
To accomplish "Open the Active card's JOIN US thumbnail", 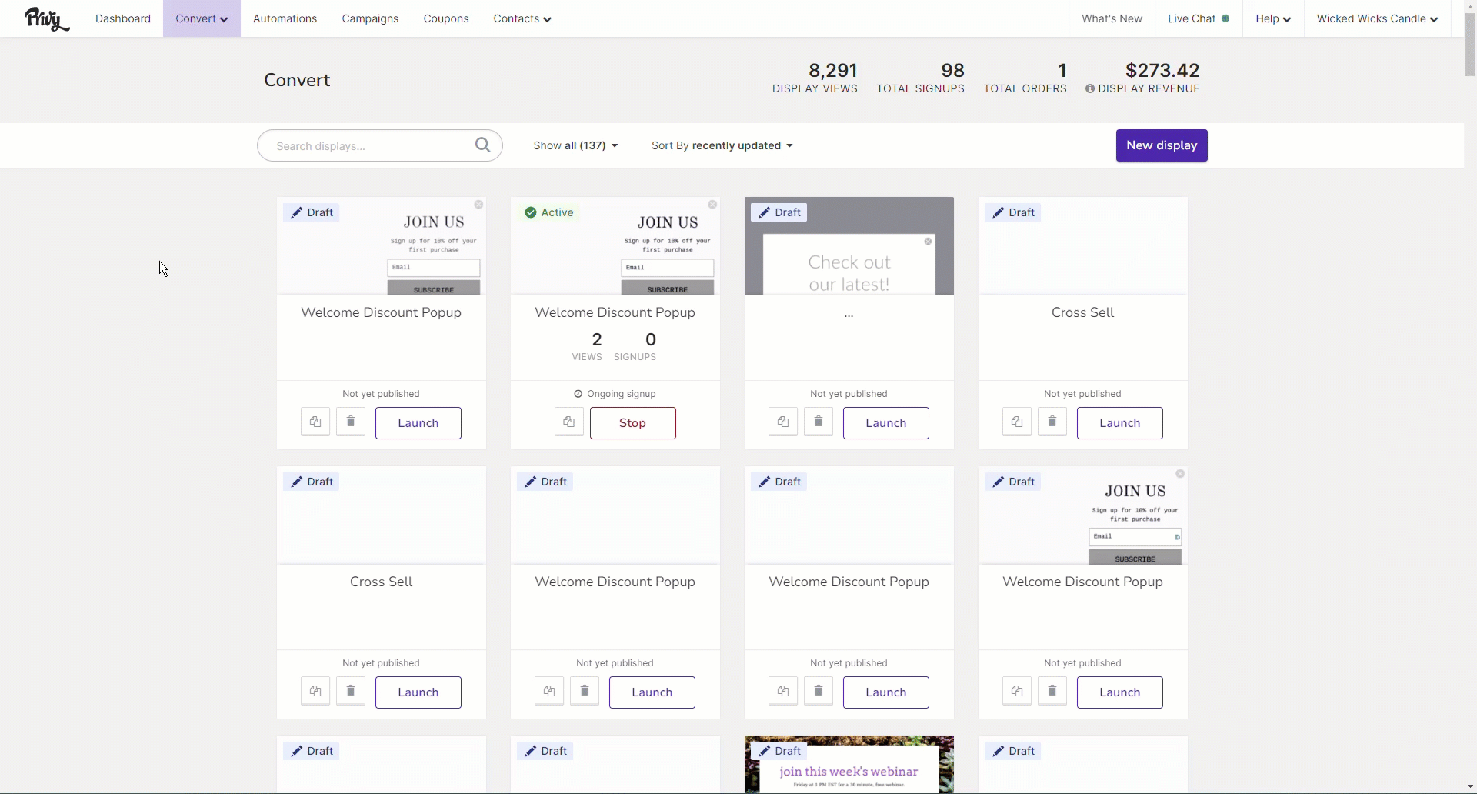I will point(615,246).
